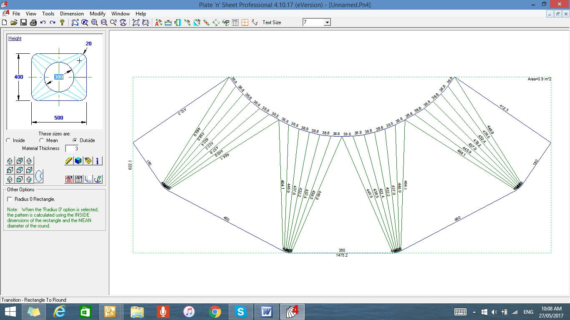The width and height of the screenshot is (570, 320).
Task: Click the yellow price tag icon
Action: point(88,161)
